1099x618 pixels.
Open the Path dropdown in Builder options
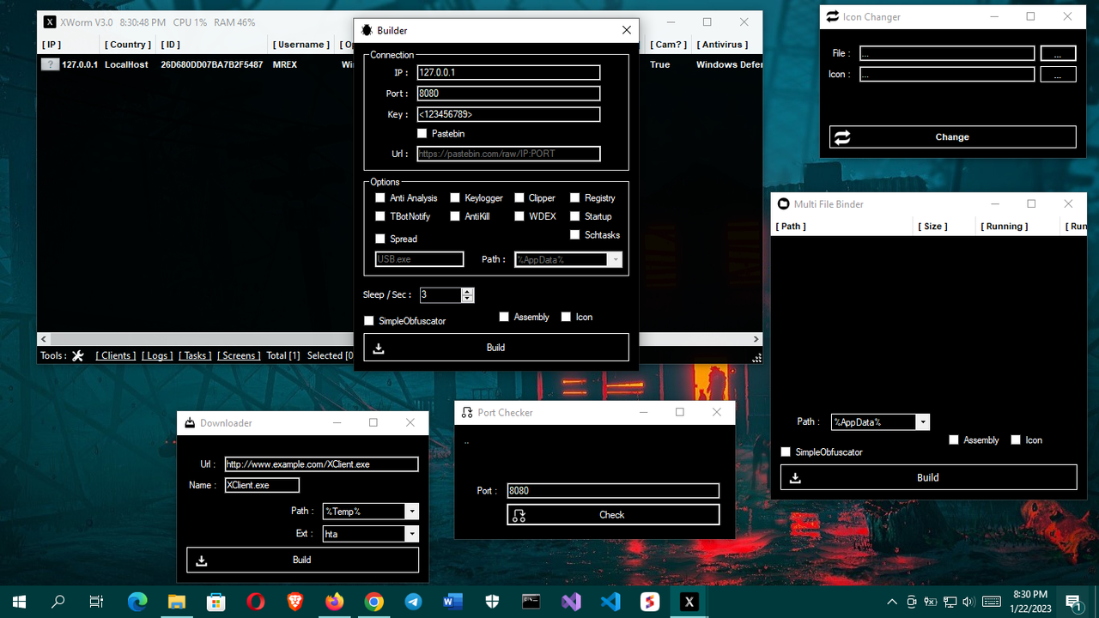pyautogui.click(x=616, y=258)
